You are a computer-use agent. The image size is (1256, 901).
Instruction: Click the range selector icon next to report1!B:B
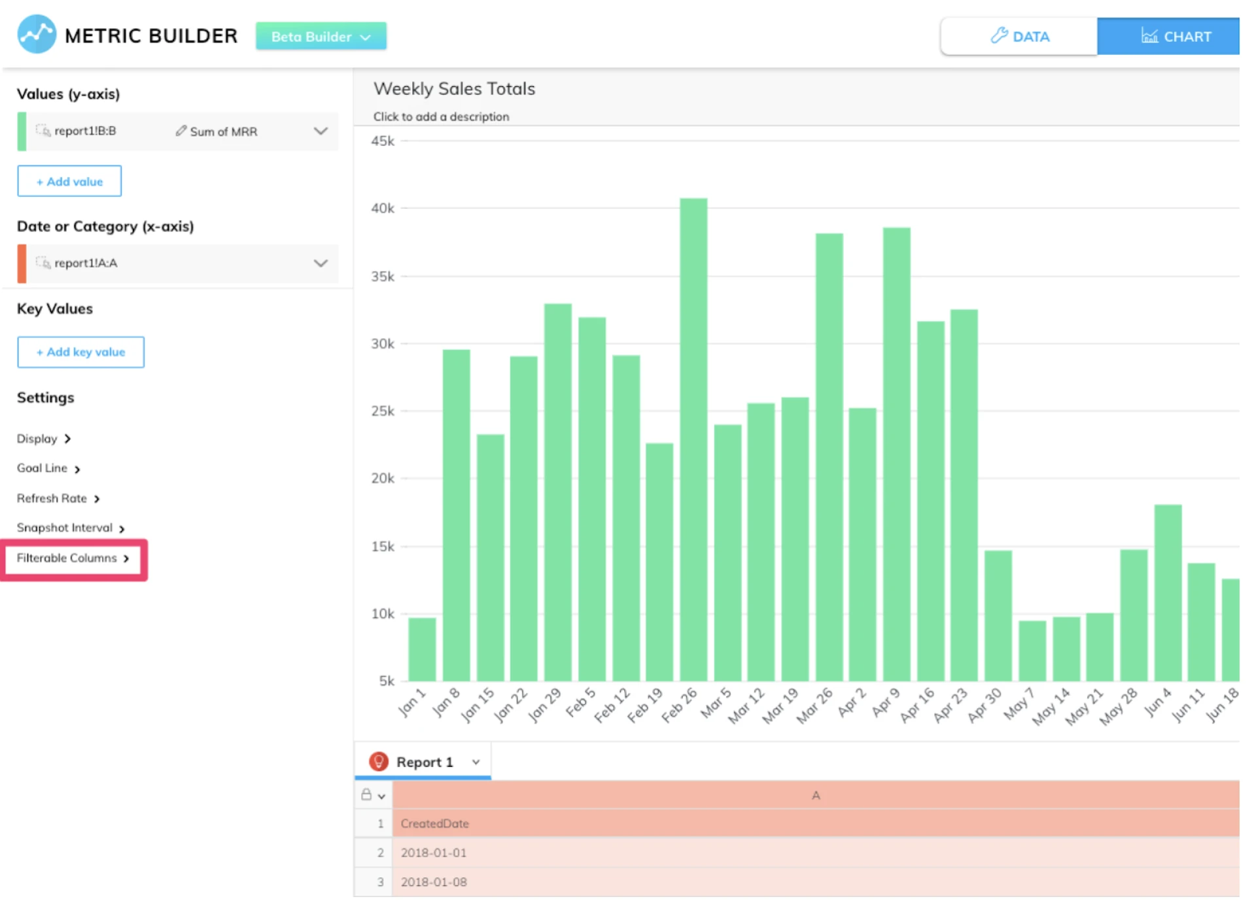[x=43, y=131]
